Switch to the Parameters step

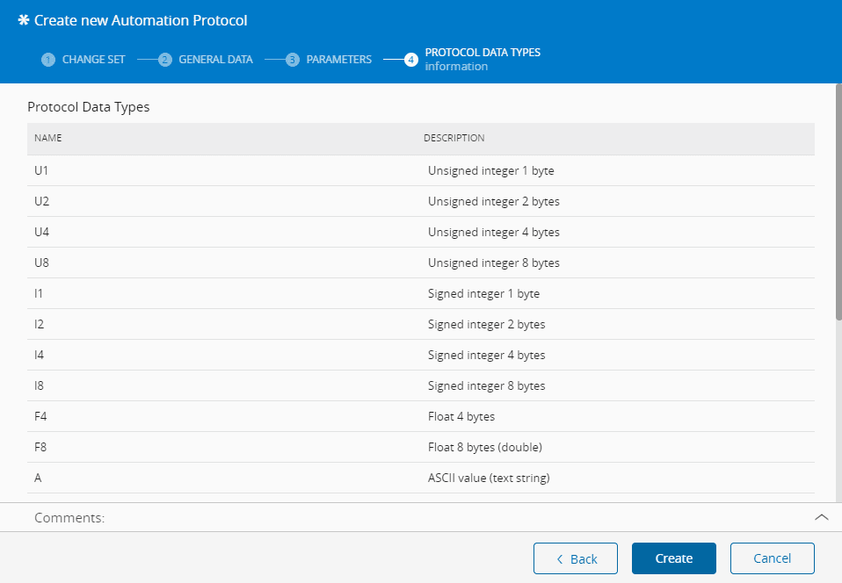click(x=338, y=60)
